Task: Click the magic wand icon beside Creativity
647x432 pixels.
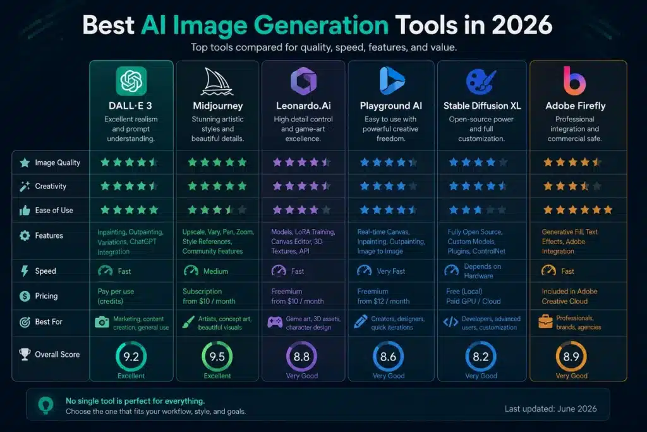Action: tap(25, 186)
